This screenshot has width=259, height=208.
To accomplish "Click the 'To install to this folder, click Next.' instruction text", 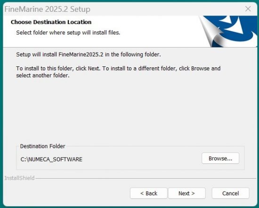I will (x=118, y=72).
